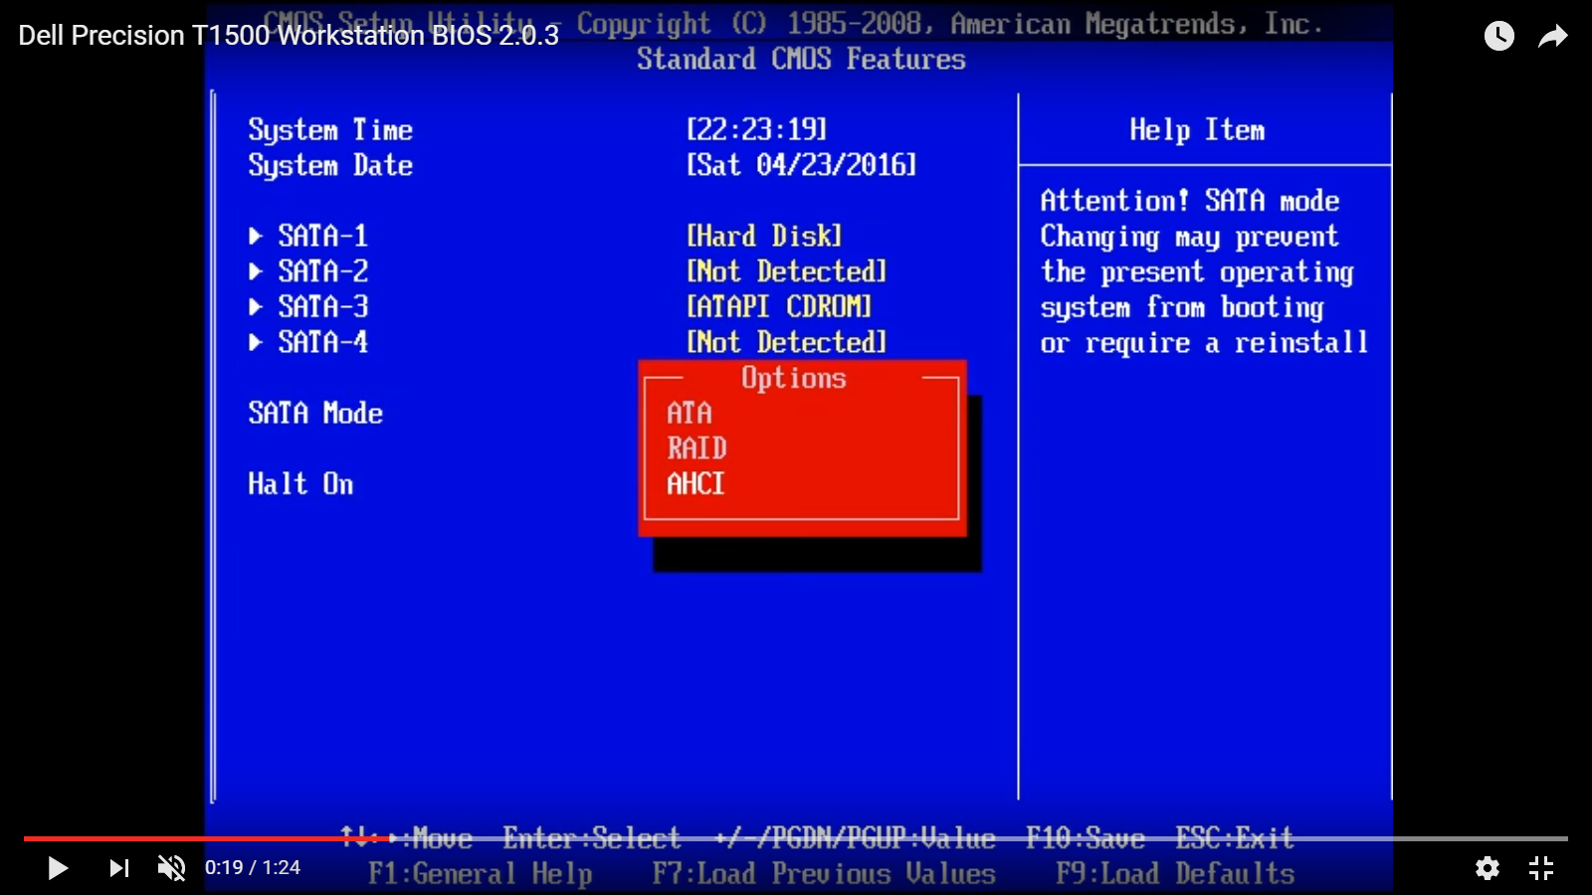
Task: Select RAID in the Options popup
Action: click(696, 448)
